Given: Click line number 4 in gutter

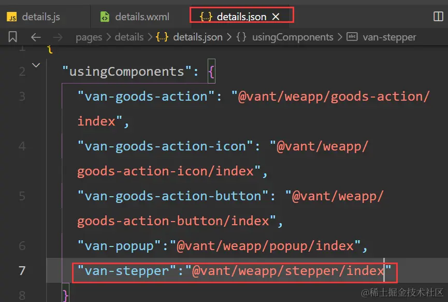Looking at the screenshot, I should point(22,146).
